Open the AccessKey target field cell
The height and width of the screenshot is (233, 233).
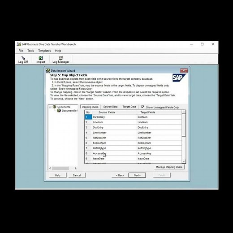click(159, 153)
